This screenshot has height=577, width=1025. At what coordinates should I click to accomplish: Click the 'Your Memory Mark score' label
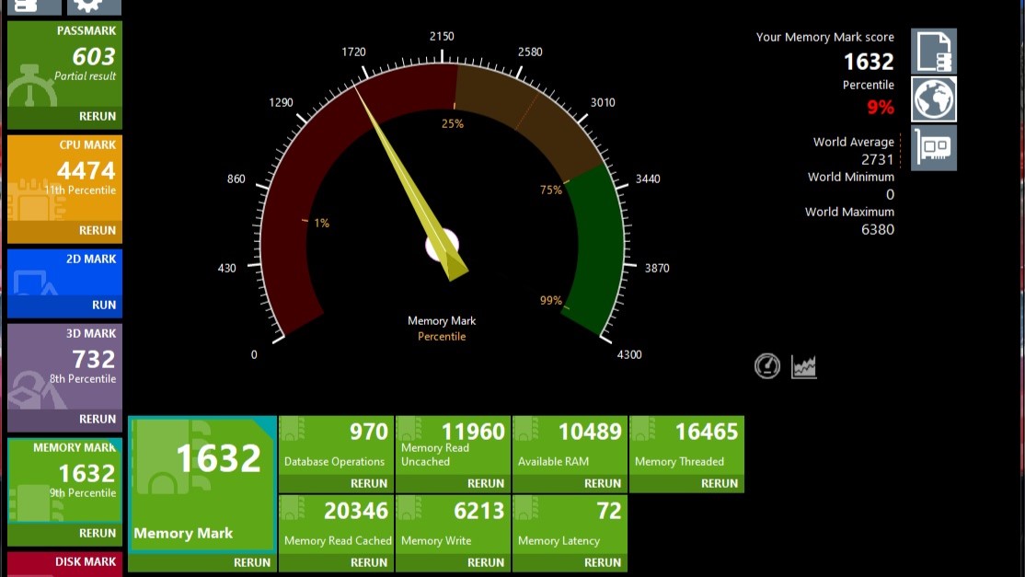pos(825,37)
